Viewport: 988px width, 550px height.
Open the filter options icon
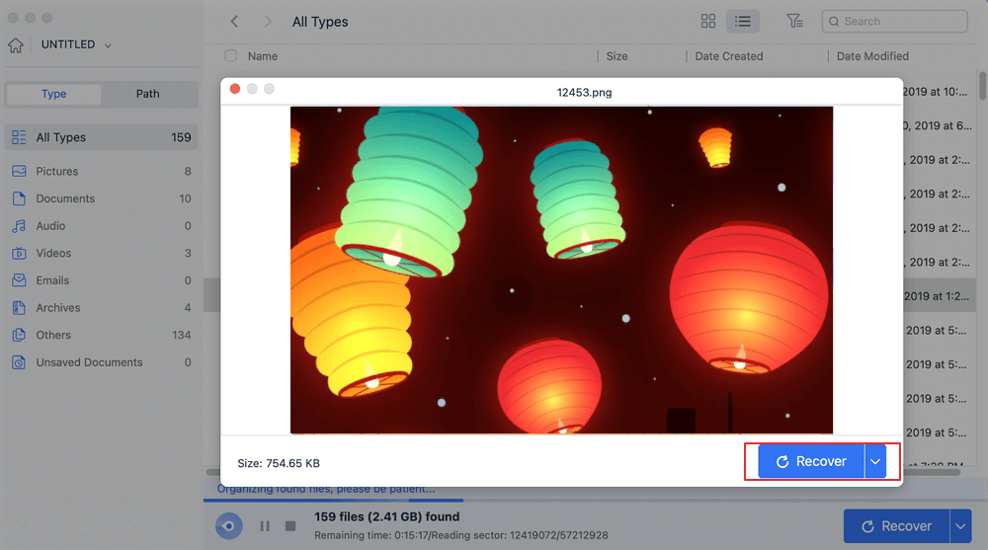click(x=794, y=21)
